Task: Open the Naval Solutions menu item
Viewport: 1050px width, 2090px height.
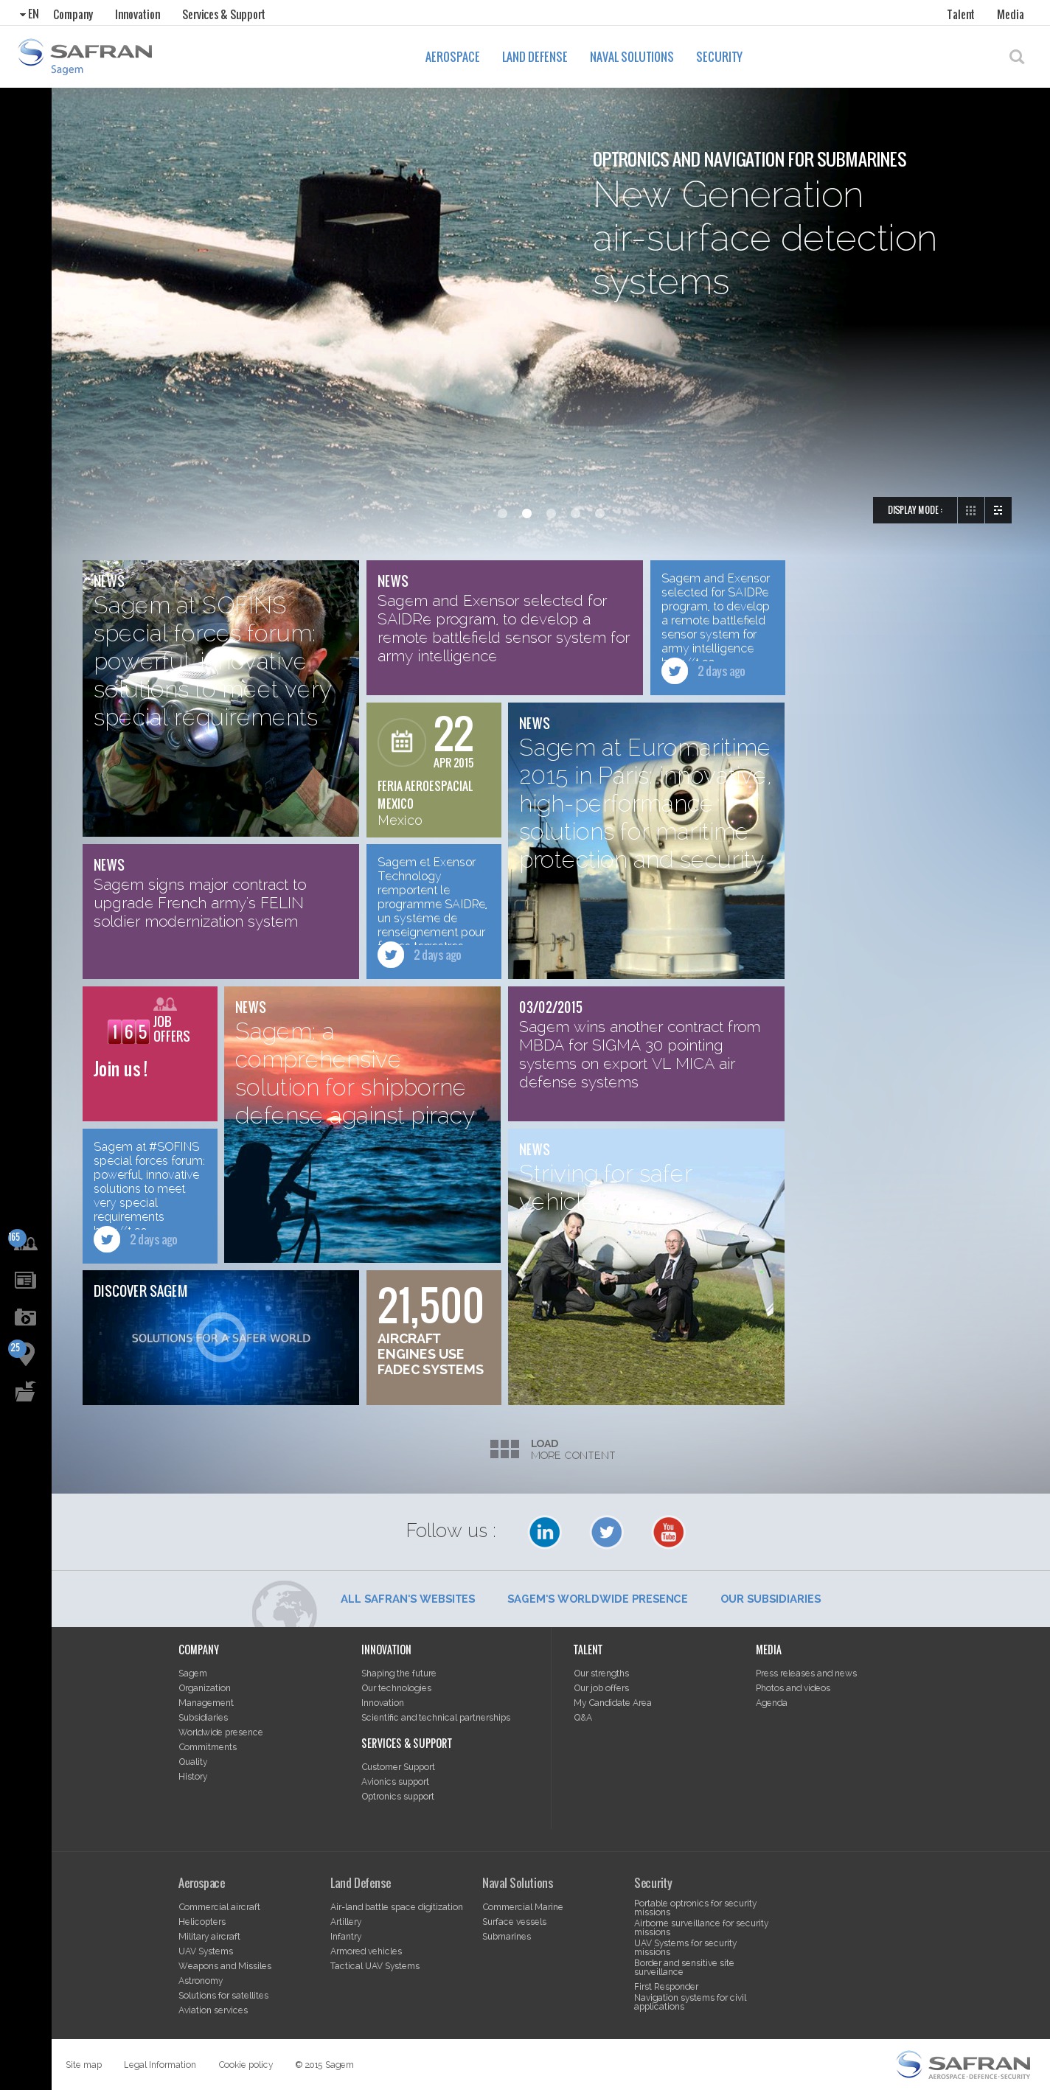Action: point(631,57)
